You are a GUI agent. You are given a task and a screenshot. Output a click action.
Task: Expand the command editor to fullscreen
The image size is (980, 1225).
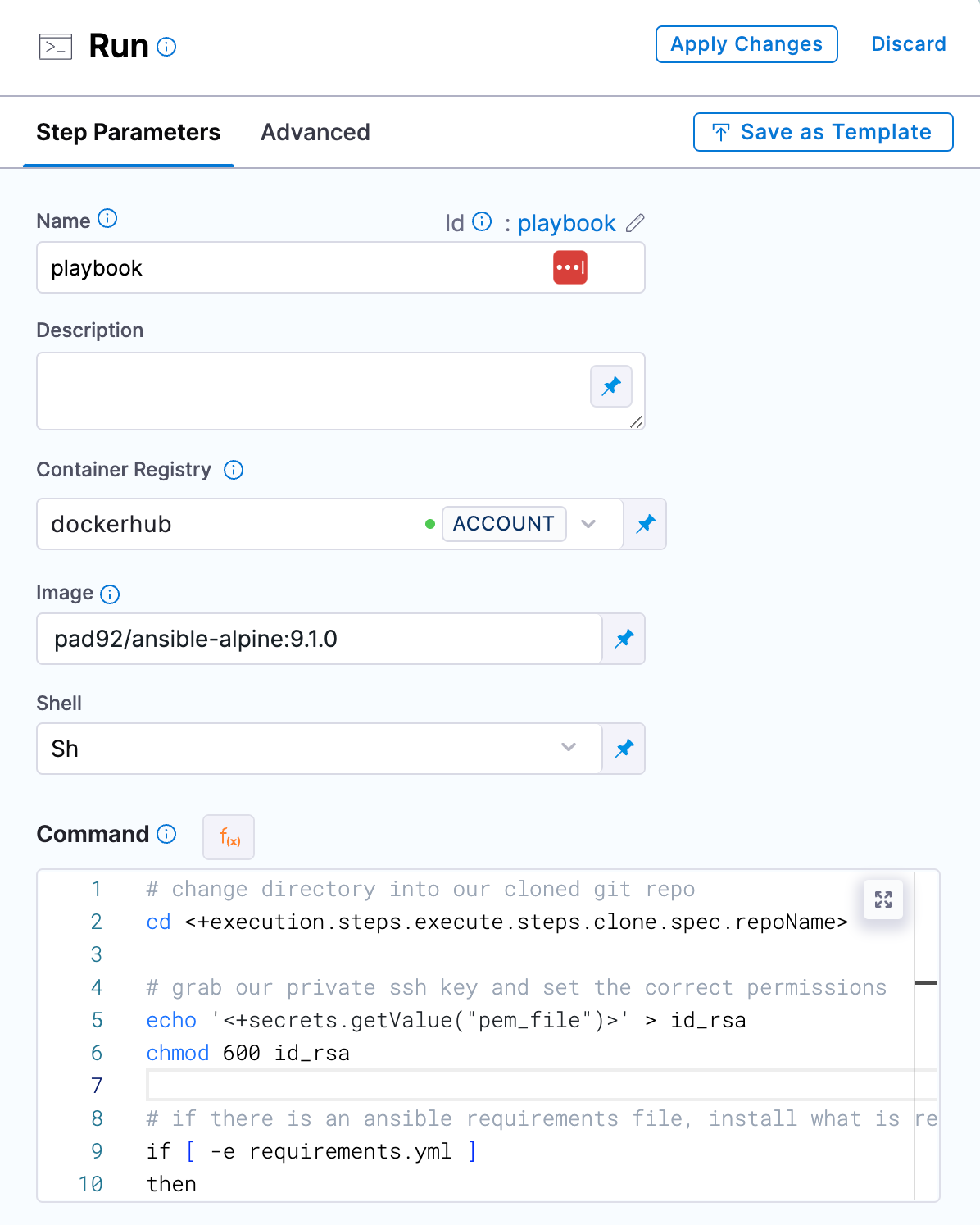click(x=883, y=899)
